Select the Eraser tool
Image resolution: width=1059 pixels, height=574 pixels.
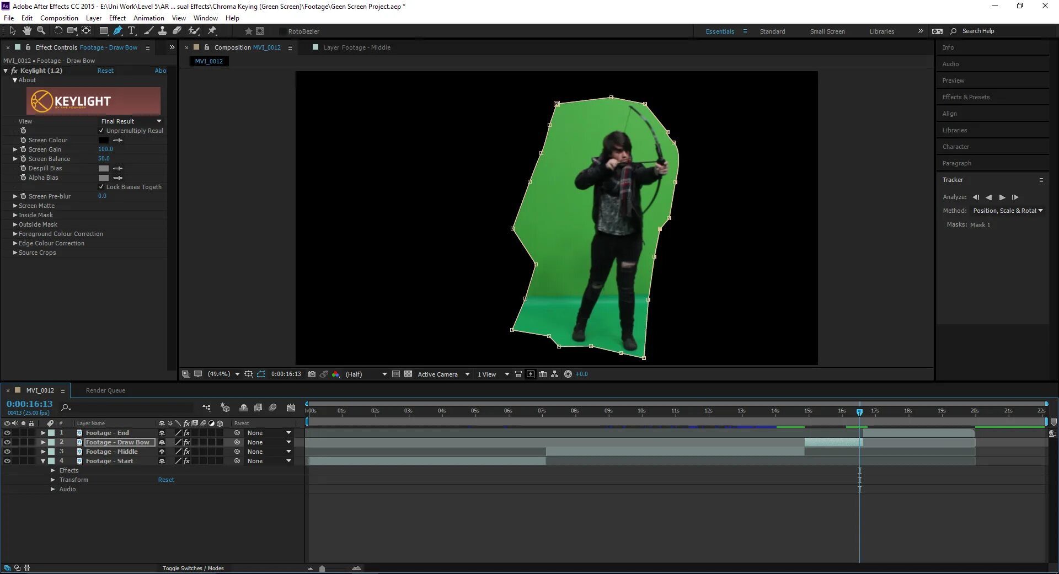(x=177, y=31)
